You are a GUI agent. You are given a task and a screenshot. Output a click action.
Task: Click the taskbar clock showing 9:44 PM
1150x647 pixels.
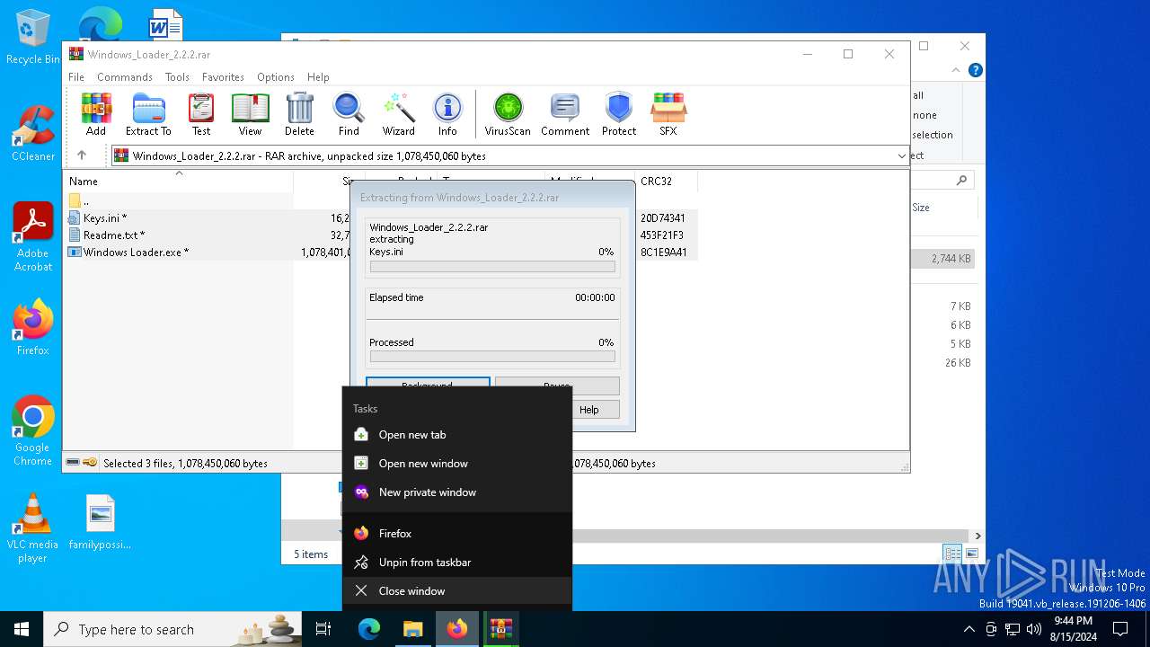pyautogui.click(x=1073, y=629)
